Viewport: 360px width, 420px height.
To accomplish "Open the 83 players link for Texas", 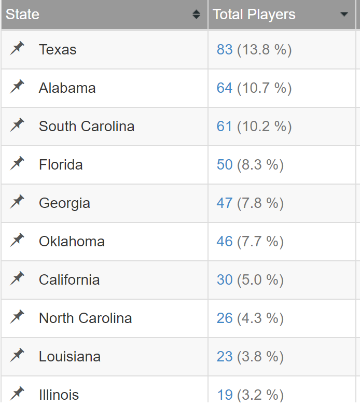I will click(x=225, y=50).
